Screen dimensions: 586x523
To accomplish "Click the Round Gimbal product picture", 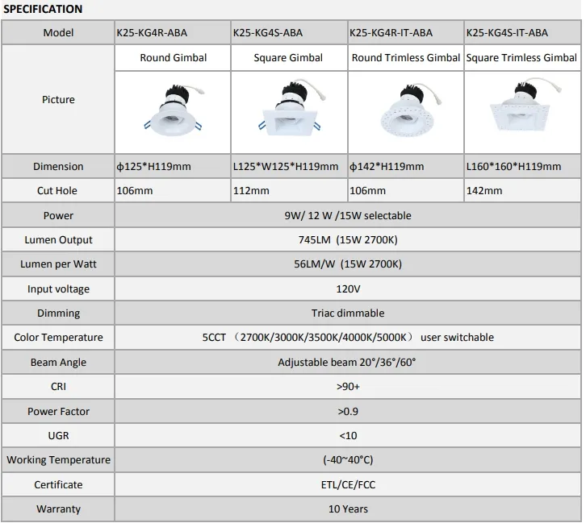I will (x=173, y=112).
